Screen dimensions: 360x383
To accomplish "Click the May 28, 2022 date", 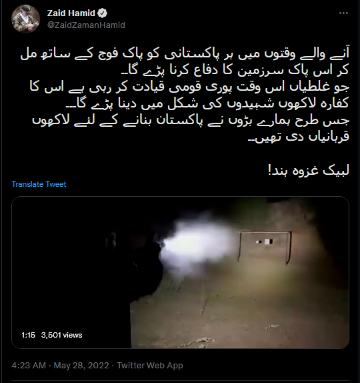I will (x=81, y=366).
